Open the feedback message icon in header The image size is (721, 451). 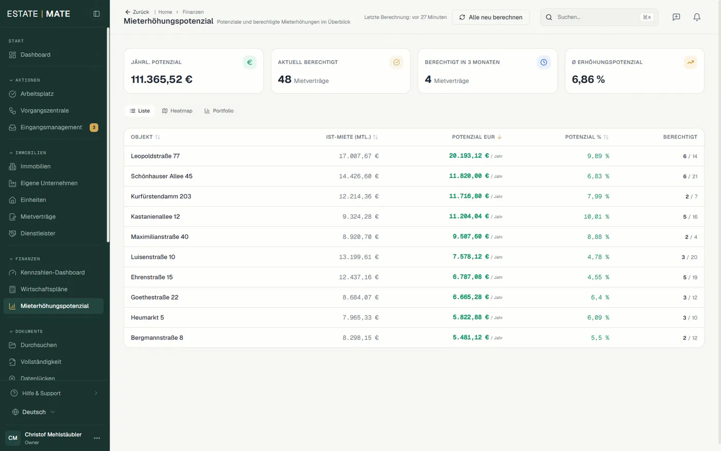pyautogui.click(x=676, y=17)
